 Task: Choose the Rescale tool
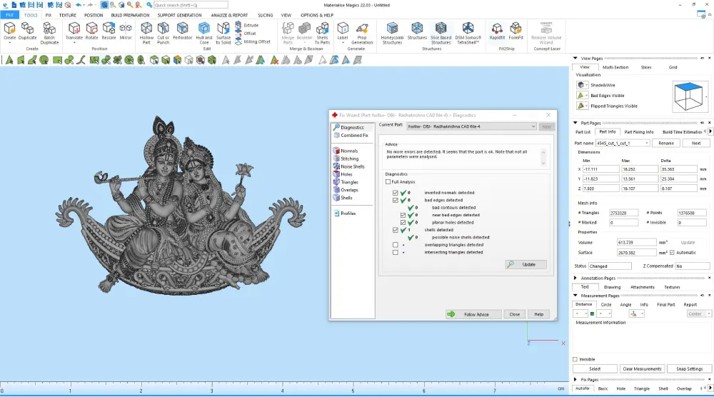point(109,32)
